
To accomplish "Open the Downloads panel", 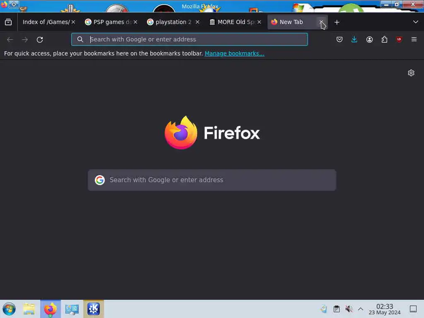I will coord(354,39).
